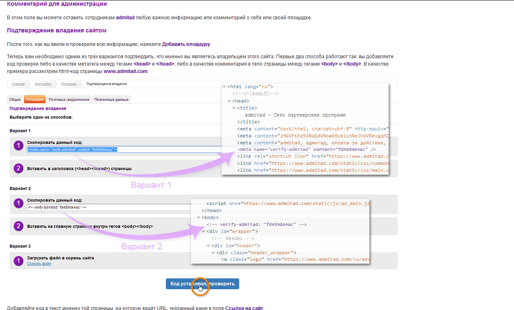Collapse the <body> node triangle
Image resolution: width=514 pixels, height=310 pixels.
(x=198, y=217)
